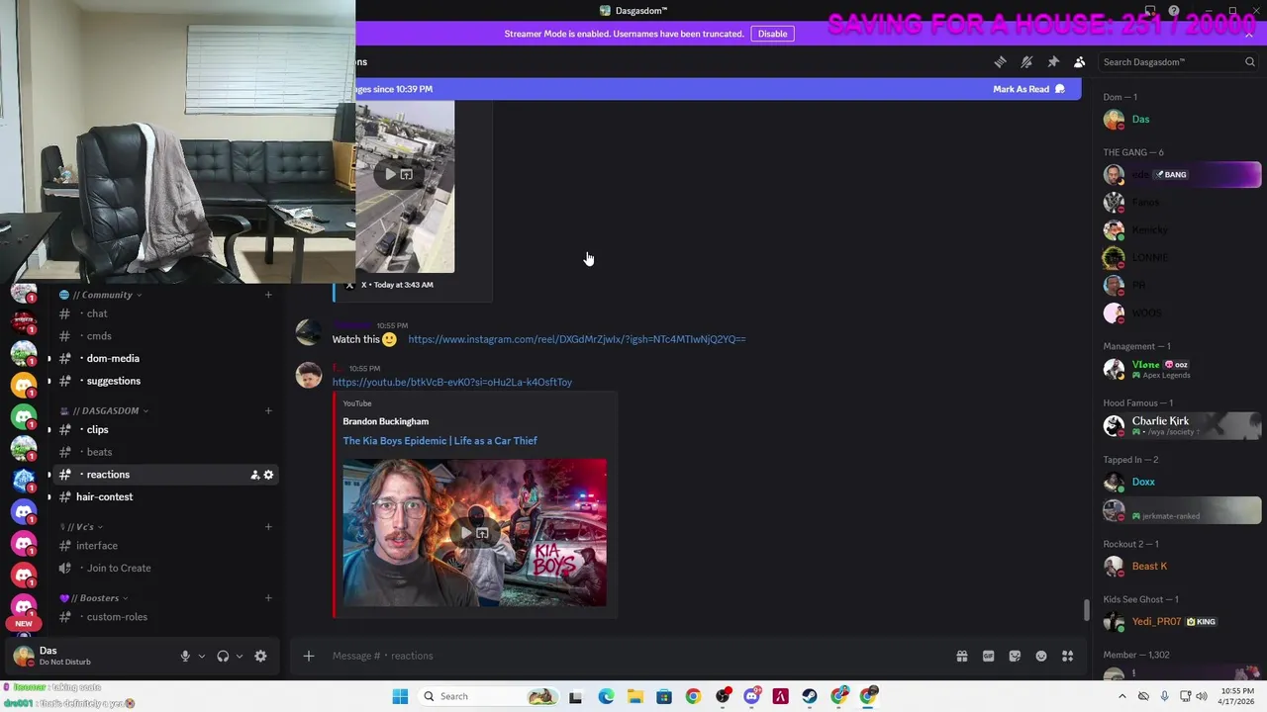Click Mark As Read button
The image size is (1267, 712).
[1028, 89]
